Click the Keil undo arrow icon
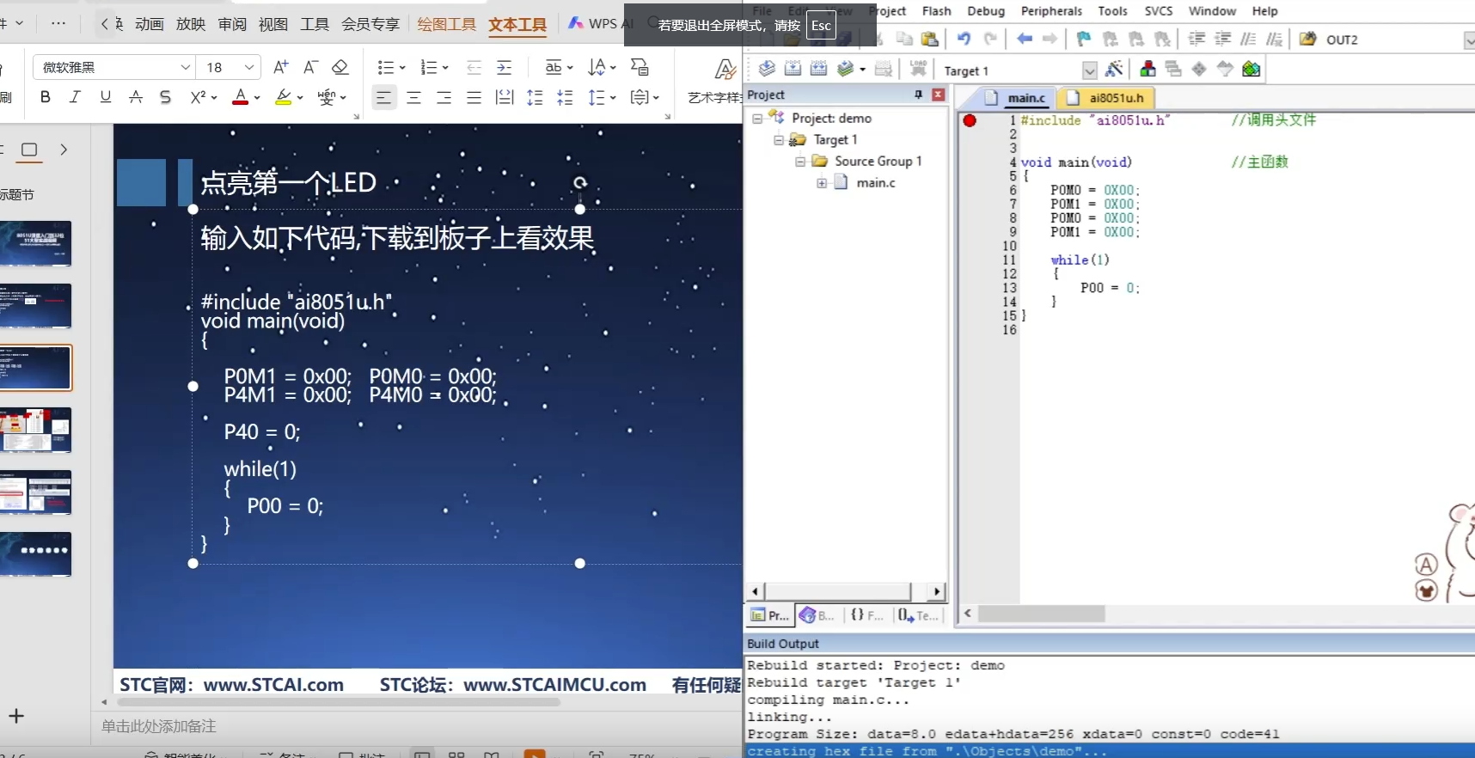Image resolution: width=1475 pixels, height=758 pixels. [x=964, y=39]
